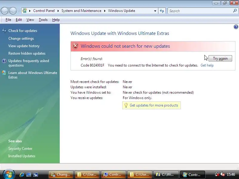The image size is (239, 179).
Task: Click the Ultimate Extras icon in sidebar
Action: click(4, 73)
